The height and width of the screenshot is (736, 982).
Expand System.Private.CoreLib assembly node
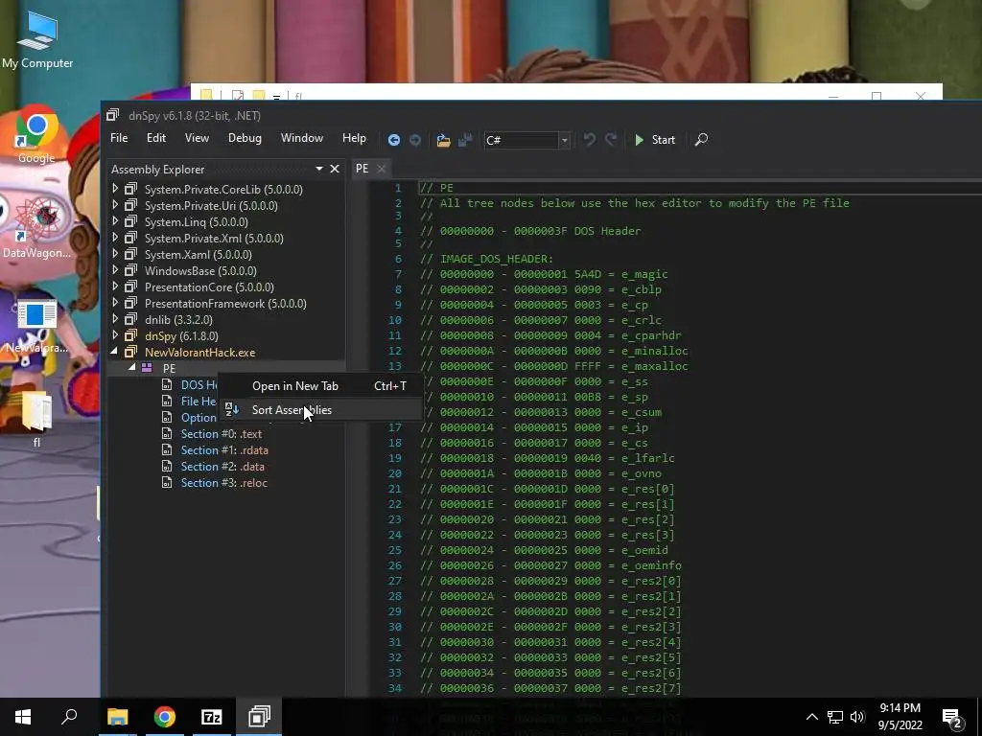[x=115, y=189]
